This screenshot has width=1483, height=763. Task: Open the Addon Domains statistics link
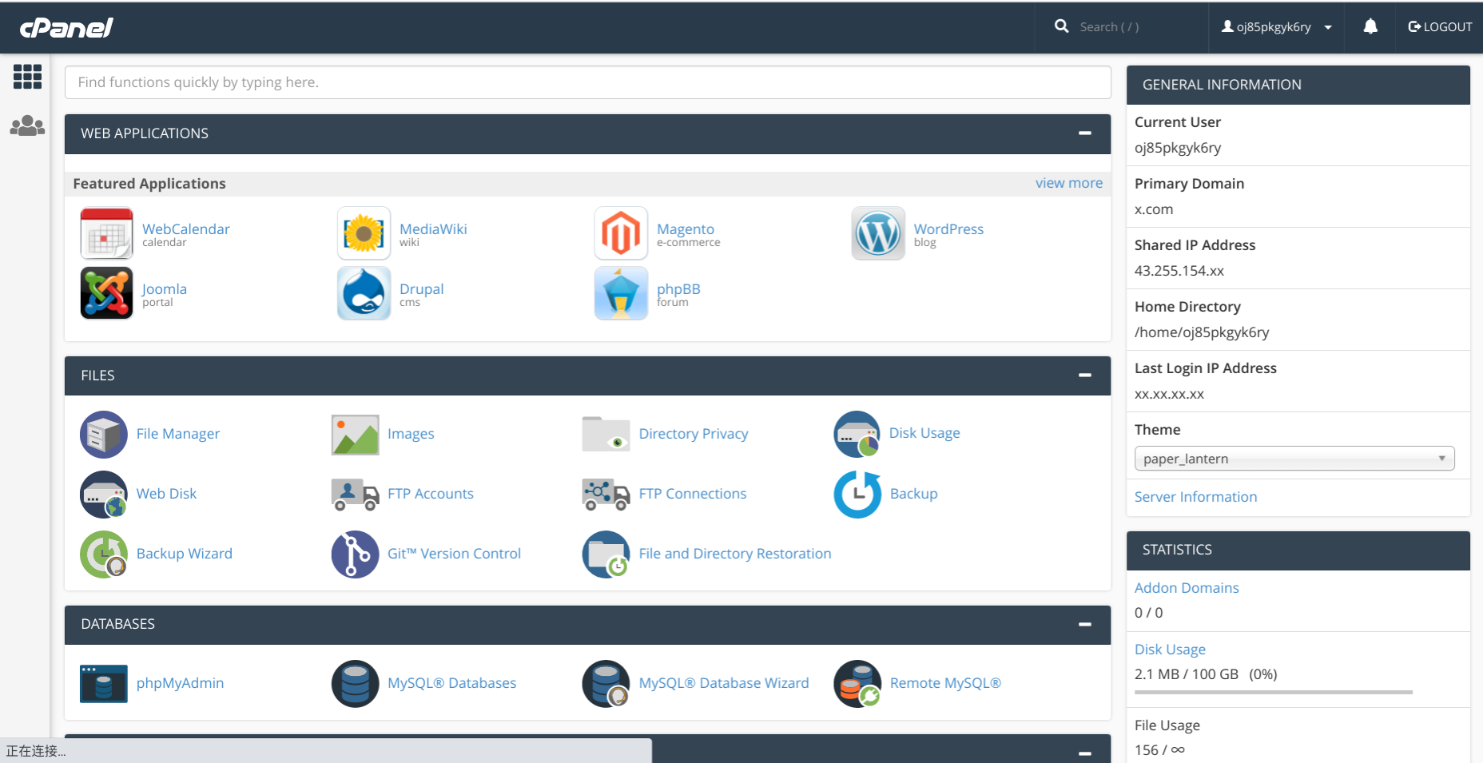click(x=1187, y=588)
